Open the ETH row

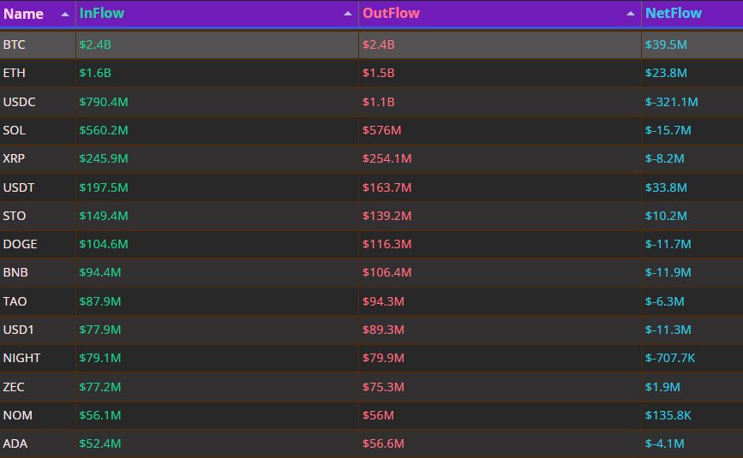click(x=15, y=73)
